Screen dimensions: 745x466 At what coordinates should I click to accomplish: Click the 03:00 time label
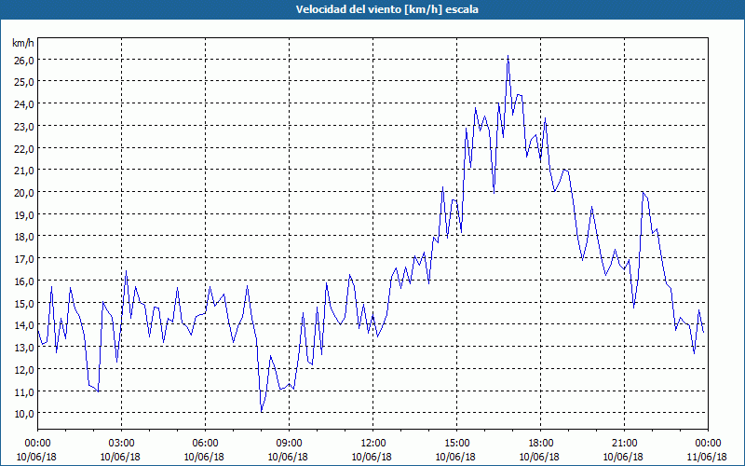(x=121, y=444)
